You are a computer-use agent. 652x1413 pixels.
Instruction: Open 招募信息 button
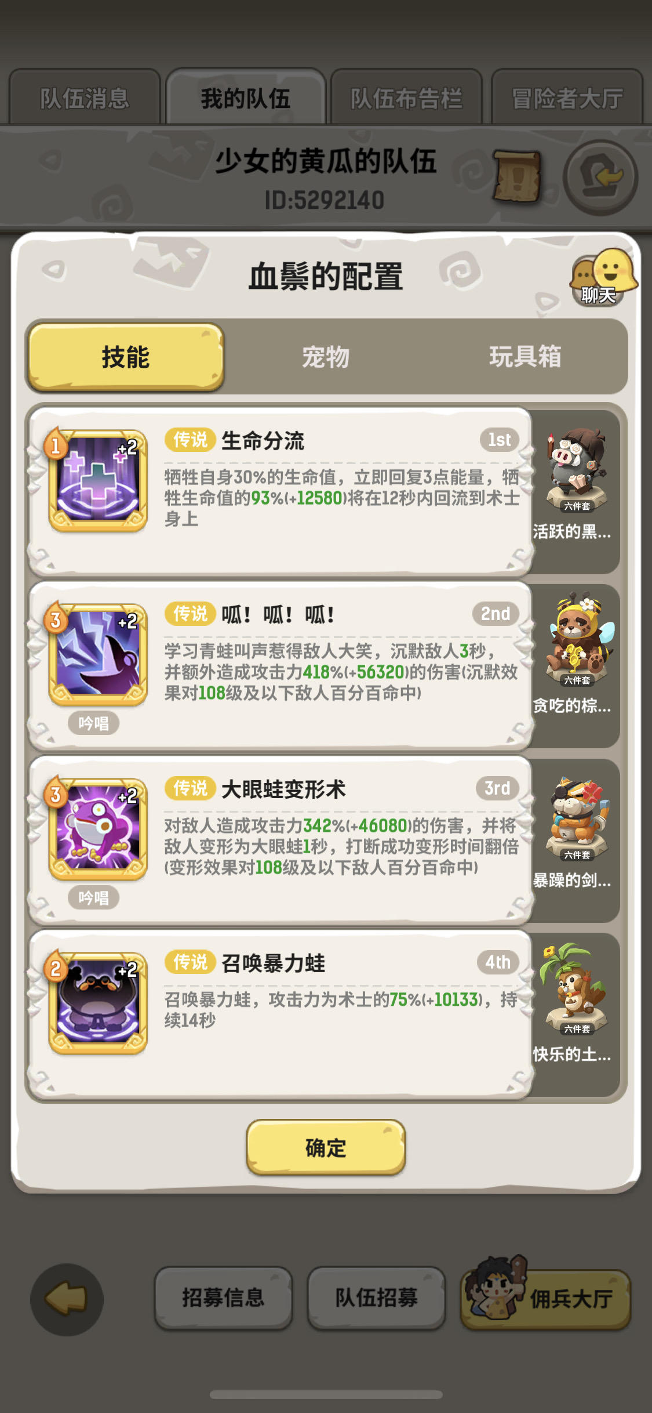(223, 1298)
